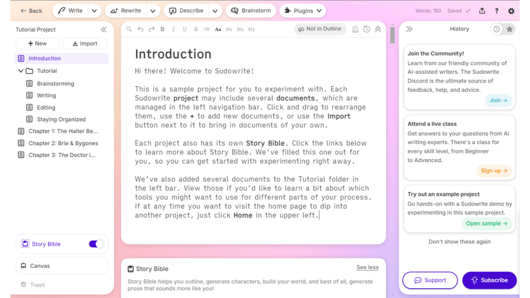Open the Brainstorm tool
The height and width of the screenshot is (298, 530).
(251, 11)
